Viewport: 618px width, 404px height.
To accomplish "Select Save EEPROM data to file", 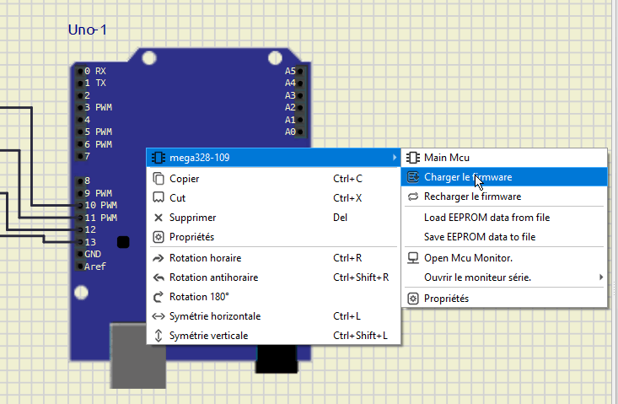I will click(504, 237).
